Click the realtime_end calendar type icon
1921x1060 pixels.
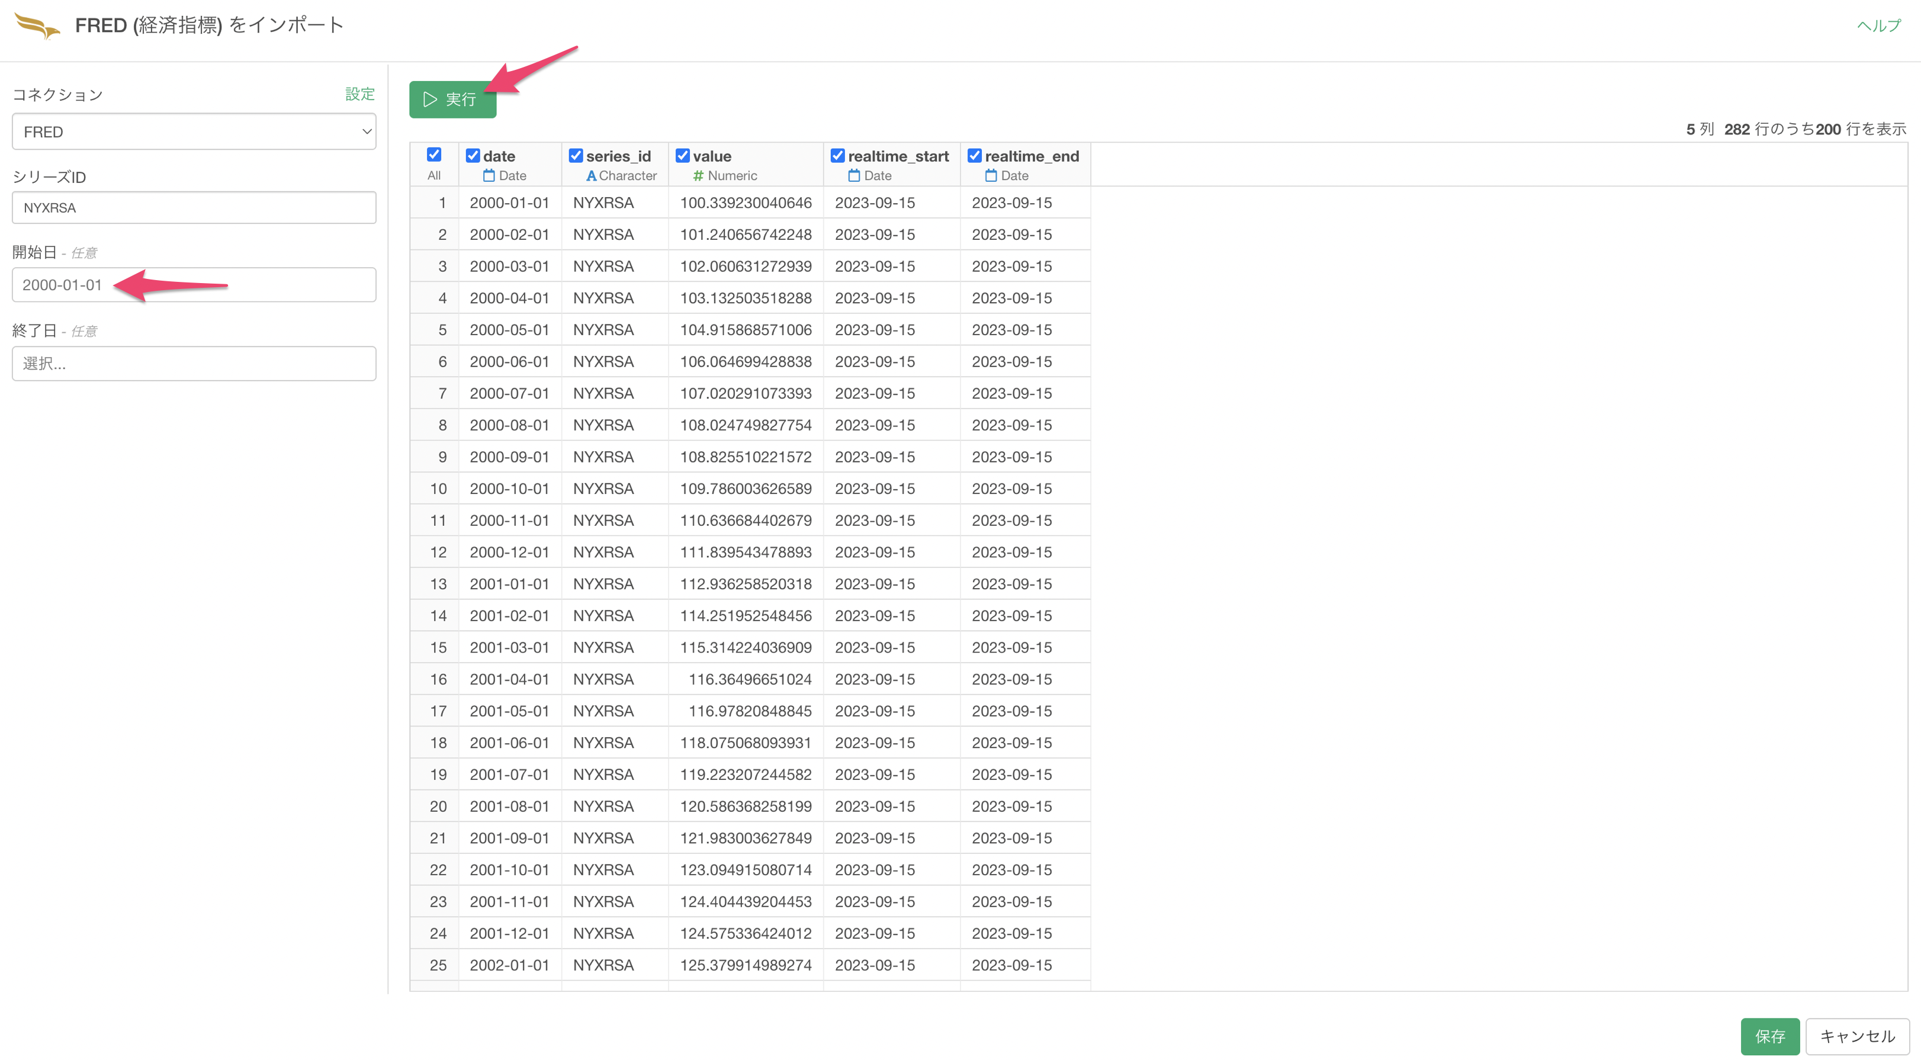(990, 175)
